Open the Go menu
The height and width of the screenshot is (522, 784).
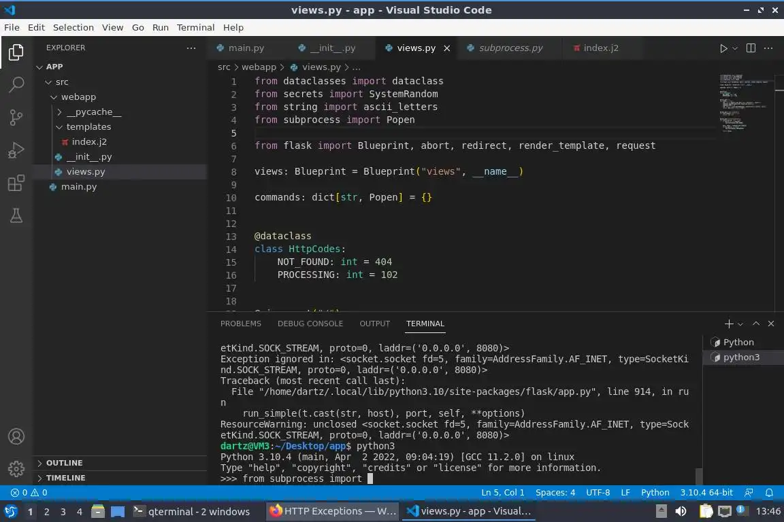pyautogui.click(x=138, y=27)
